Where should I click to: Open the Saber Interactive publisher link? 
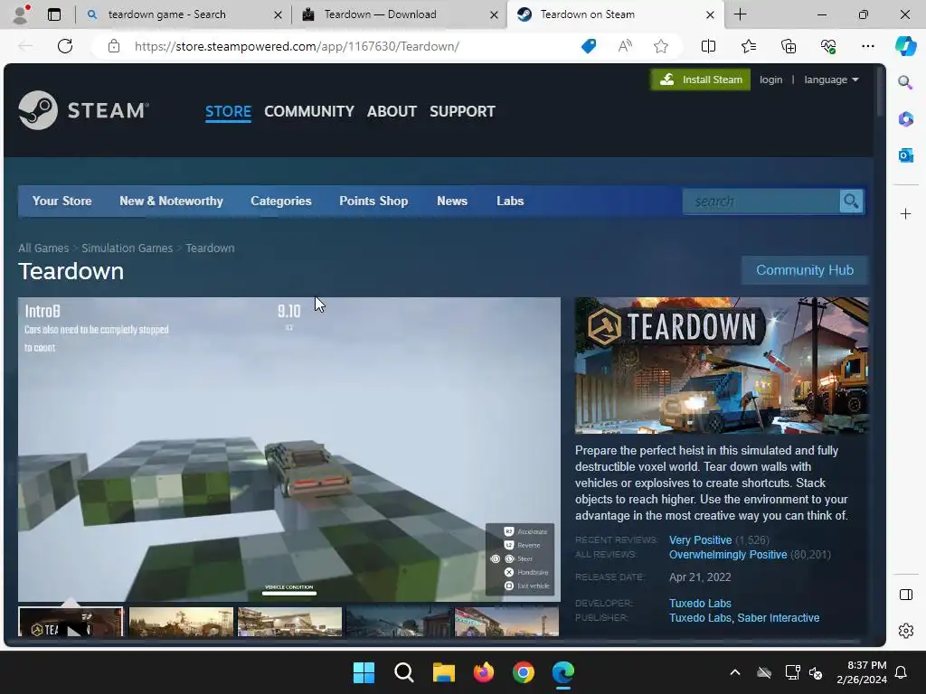[779, 618]
